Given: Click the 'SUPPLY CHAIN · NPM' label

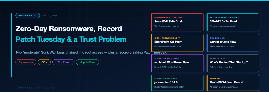Looking at the screenshot, I should (166, 78).
